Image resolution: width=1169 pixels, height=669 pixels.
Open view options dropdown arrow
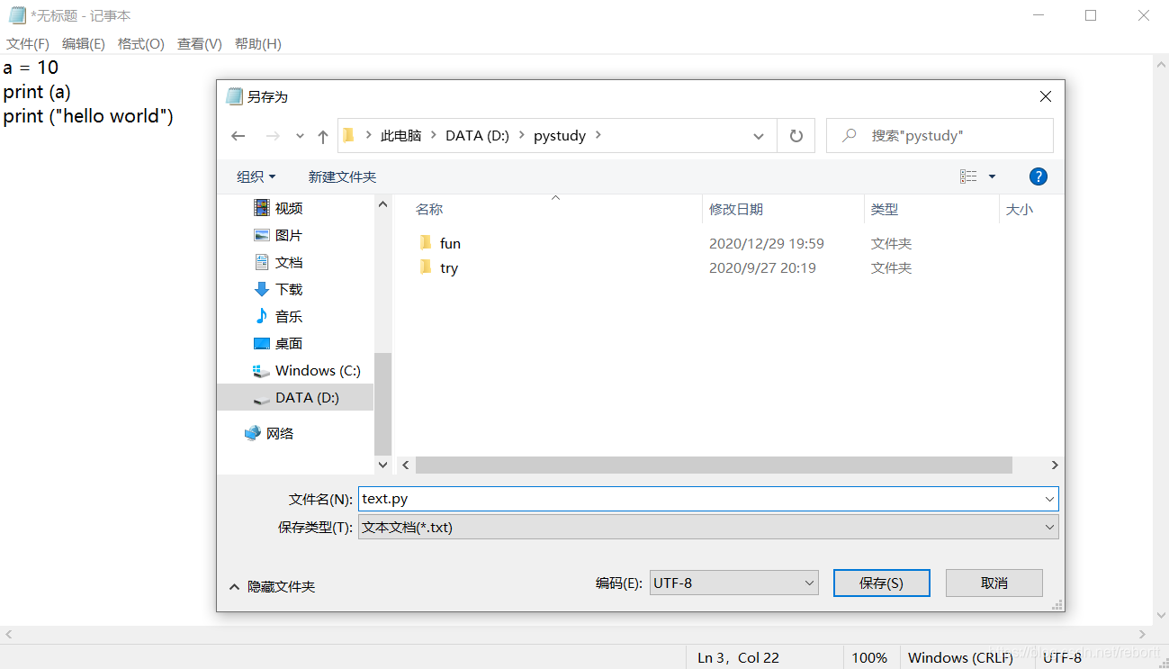point(993,176)
